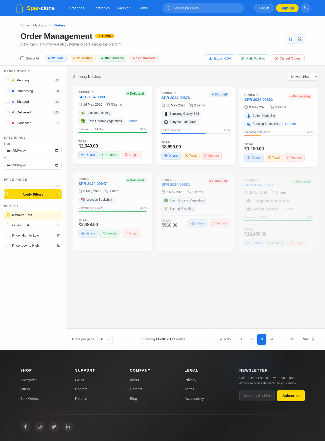Check the Shipped status filter
325x441 pixels.
pos(8,102)
